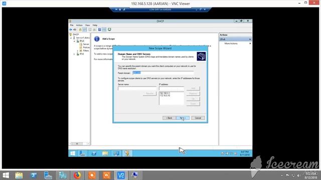Select Server Options under IPv4
The height and width of the screenshot is (180, 321).
84,44
